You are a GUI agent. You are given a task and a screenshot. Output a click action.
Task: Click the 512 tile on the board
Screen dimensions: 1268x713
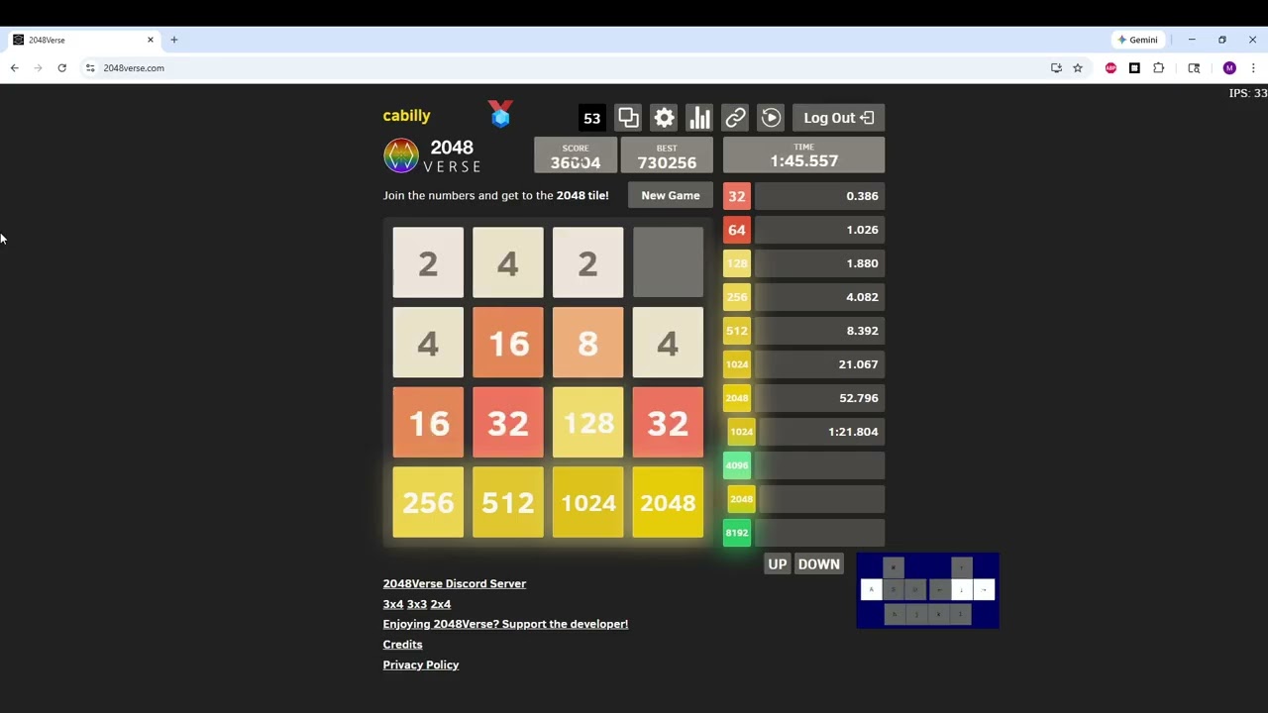pos(508,503)
